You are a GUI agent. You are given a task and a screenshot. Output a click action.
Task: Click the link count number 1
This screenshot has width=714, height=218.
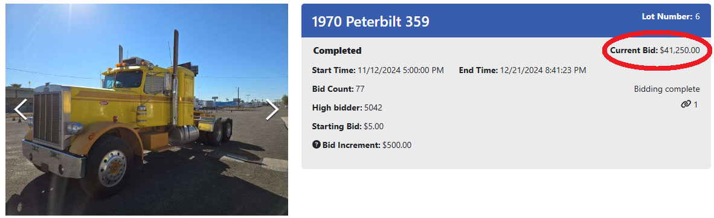[x=695, y=104]
